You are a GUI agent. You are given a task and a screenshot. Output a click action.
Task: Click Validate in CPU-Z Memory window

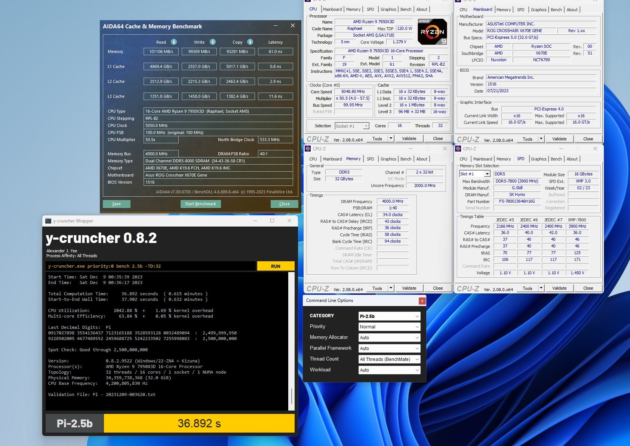(x=409, y=288)
